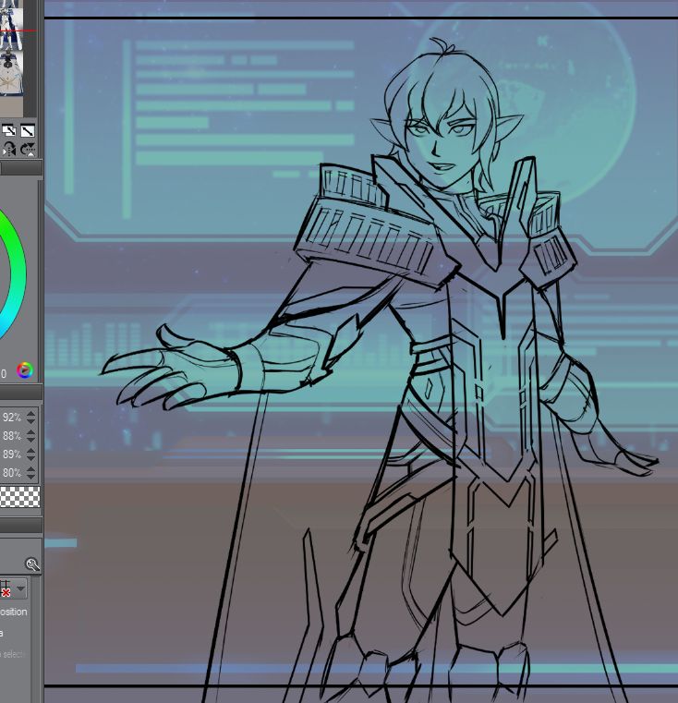The image size is (678, 703).
Task: Adjust the 92% value stepper
Action: [30, 418]
